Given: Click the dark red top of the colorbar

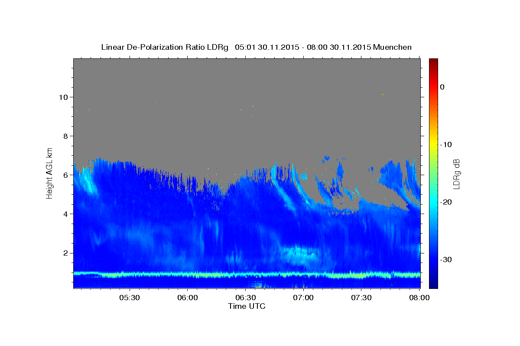Looking at the screenshot, I should coord(433,61).
